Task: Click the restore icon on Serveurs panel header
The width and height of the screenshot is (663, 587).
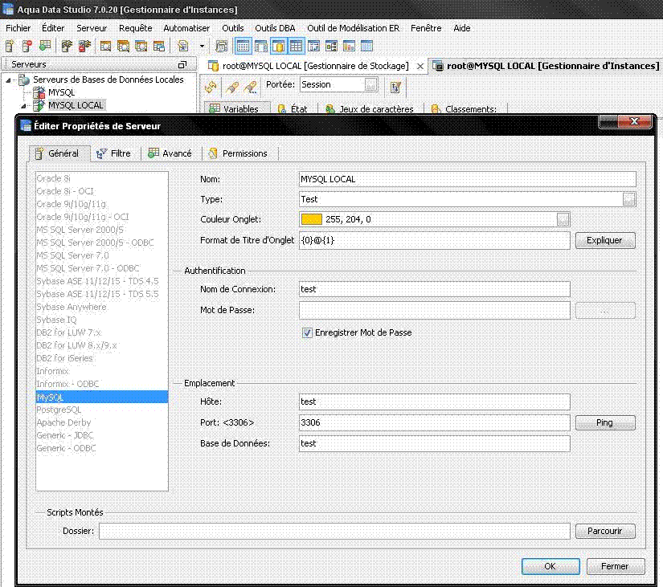Action: pyautogui.click(x=182, y=65)
